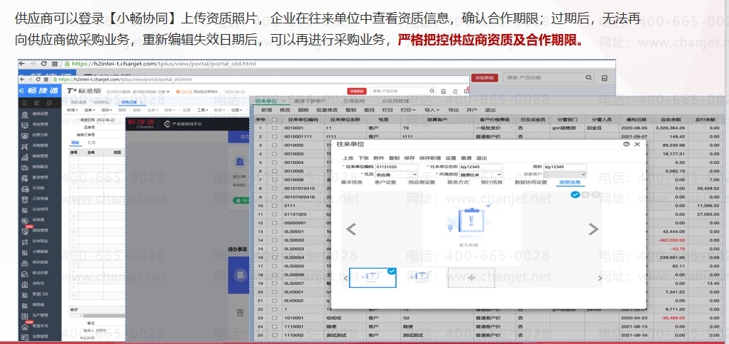The height and width of the screenshot is (344, 729).
Task: Click 批量修改 in list toolbar
Action: pyautogui.click(x=327, y=110)
